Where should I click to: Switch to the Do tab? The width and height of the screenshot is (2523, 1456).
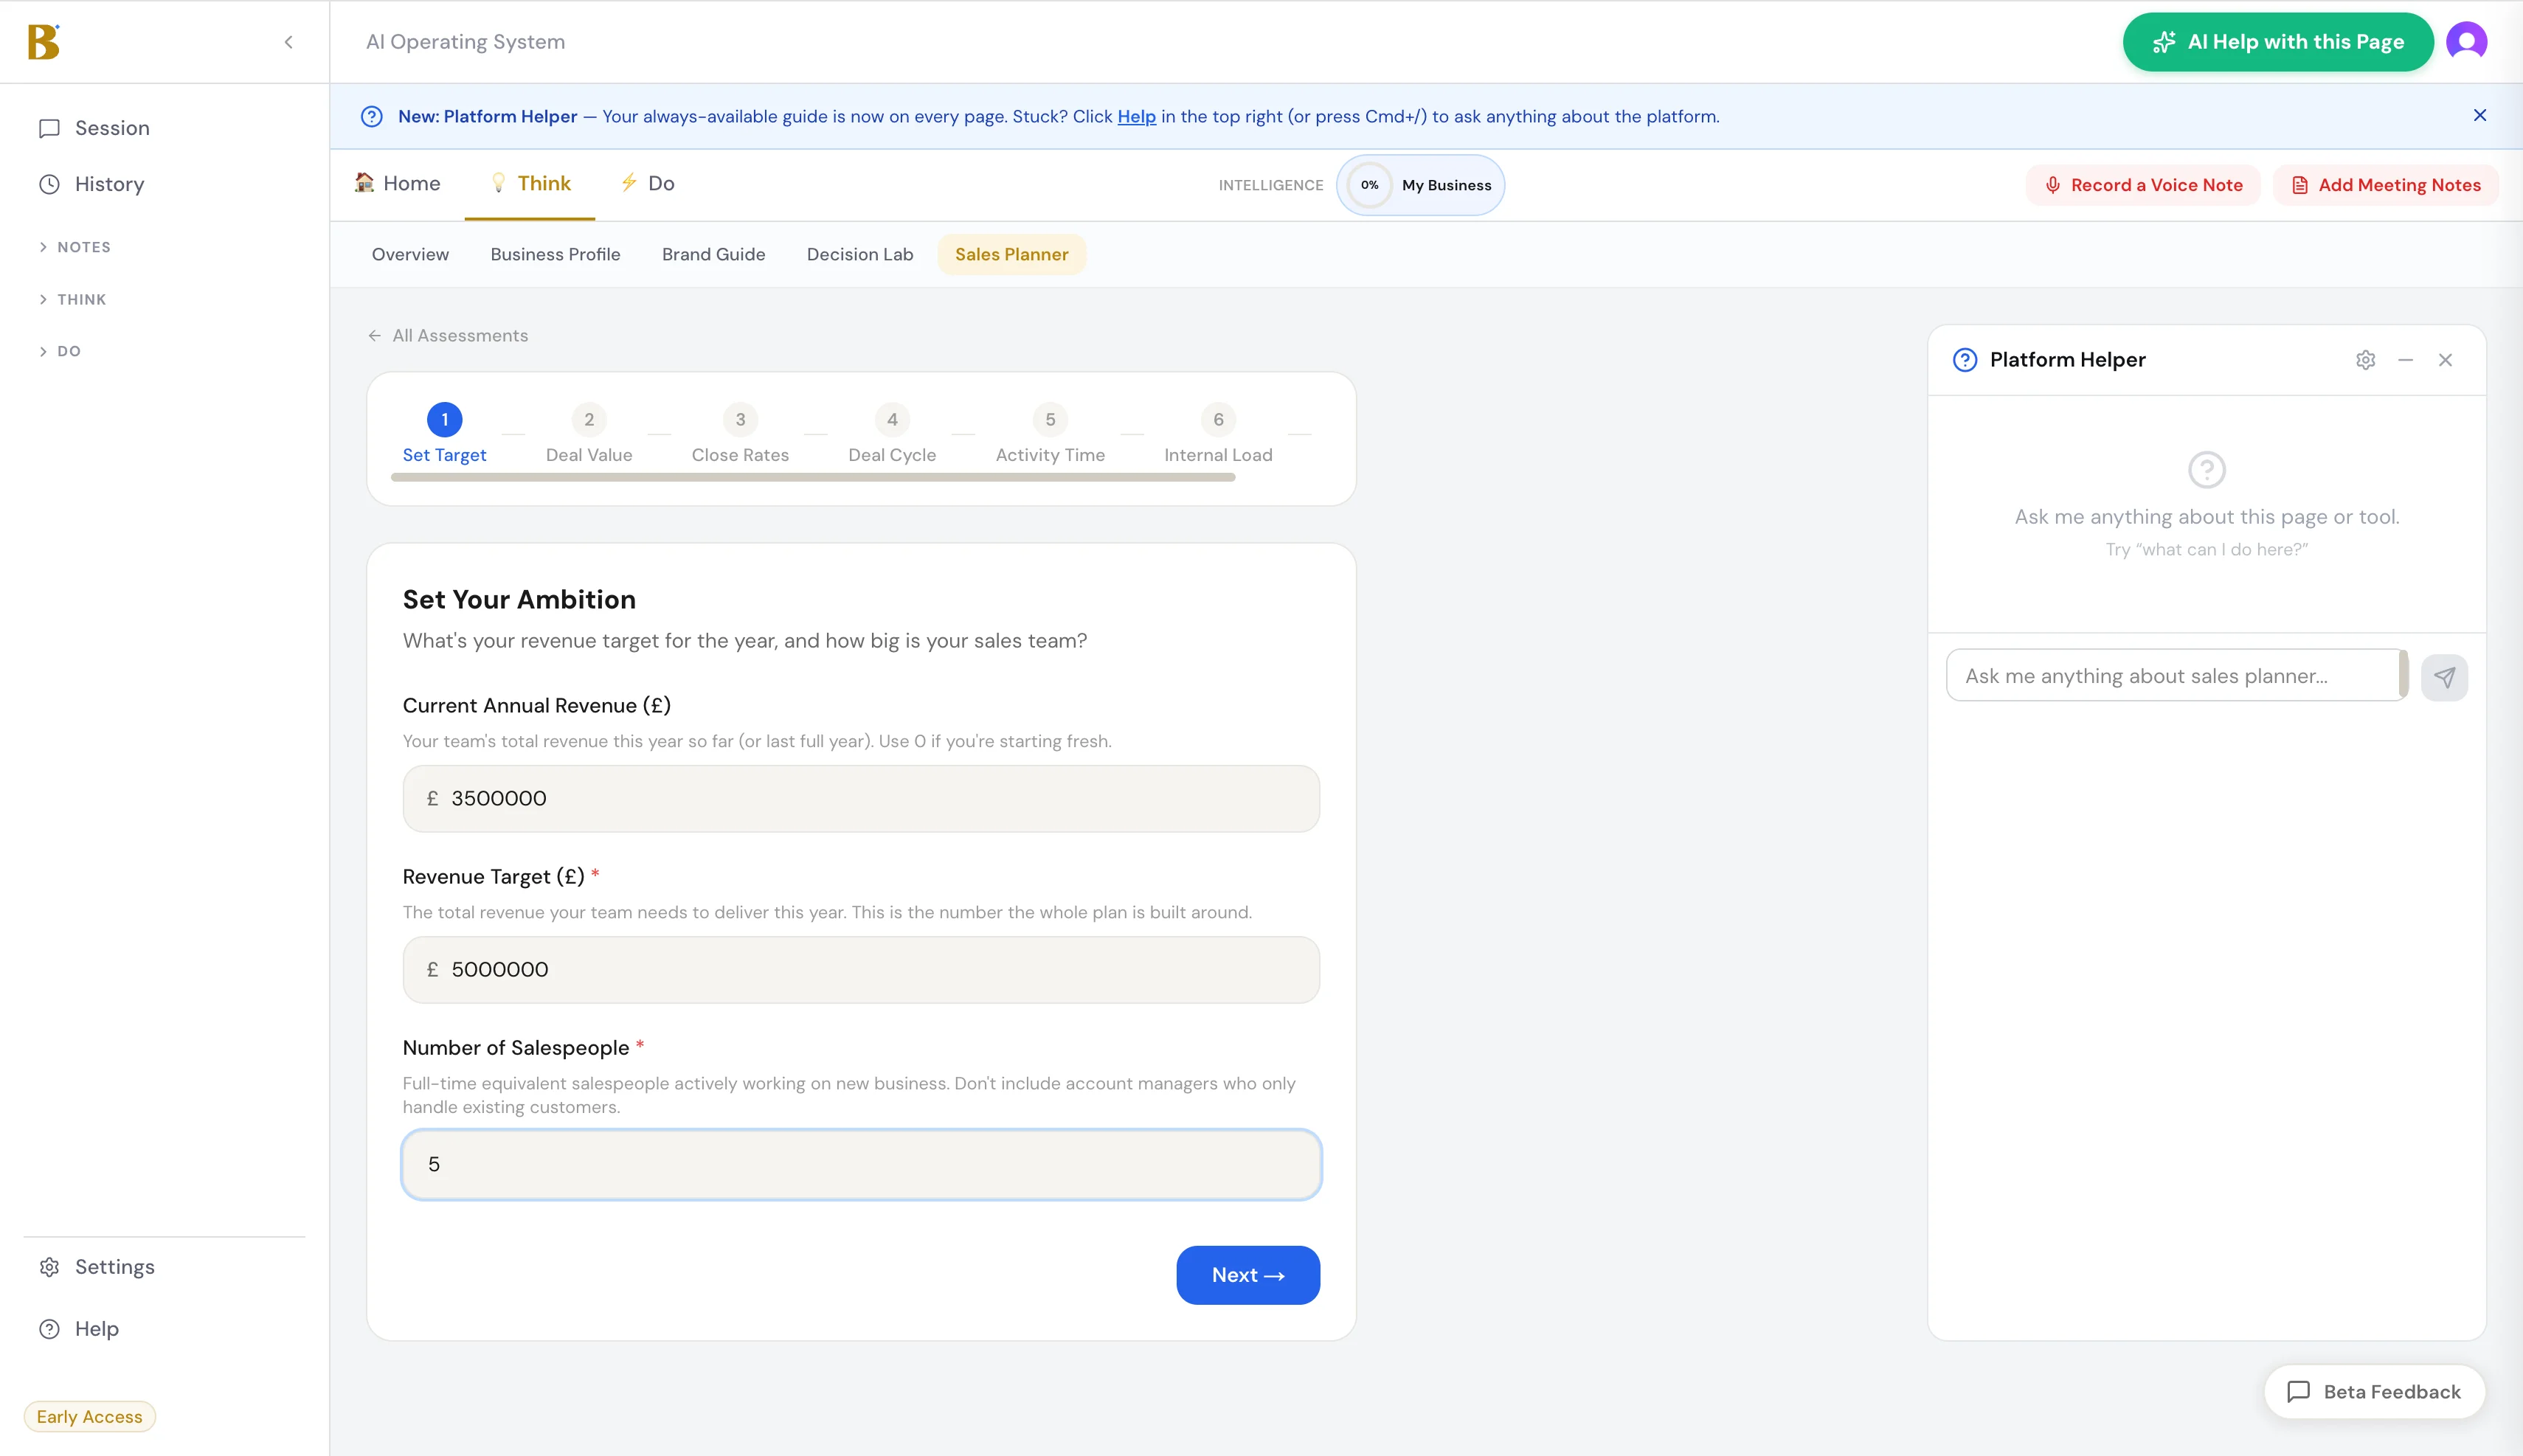tap(647, 183)
